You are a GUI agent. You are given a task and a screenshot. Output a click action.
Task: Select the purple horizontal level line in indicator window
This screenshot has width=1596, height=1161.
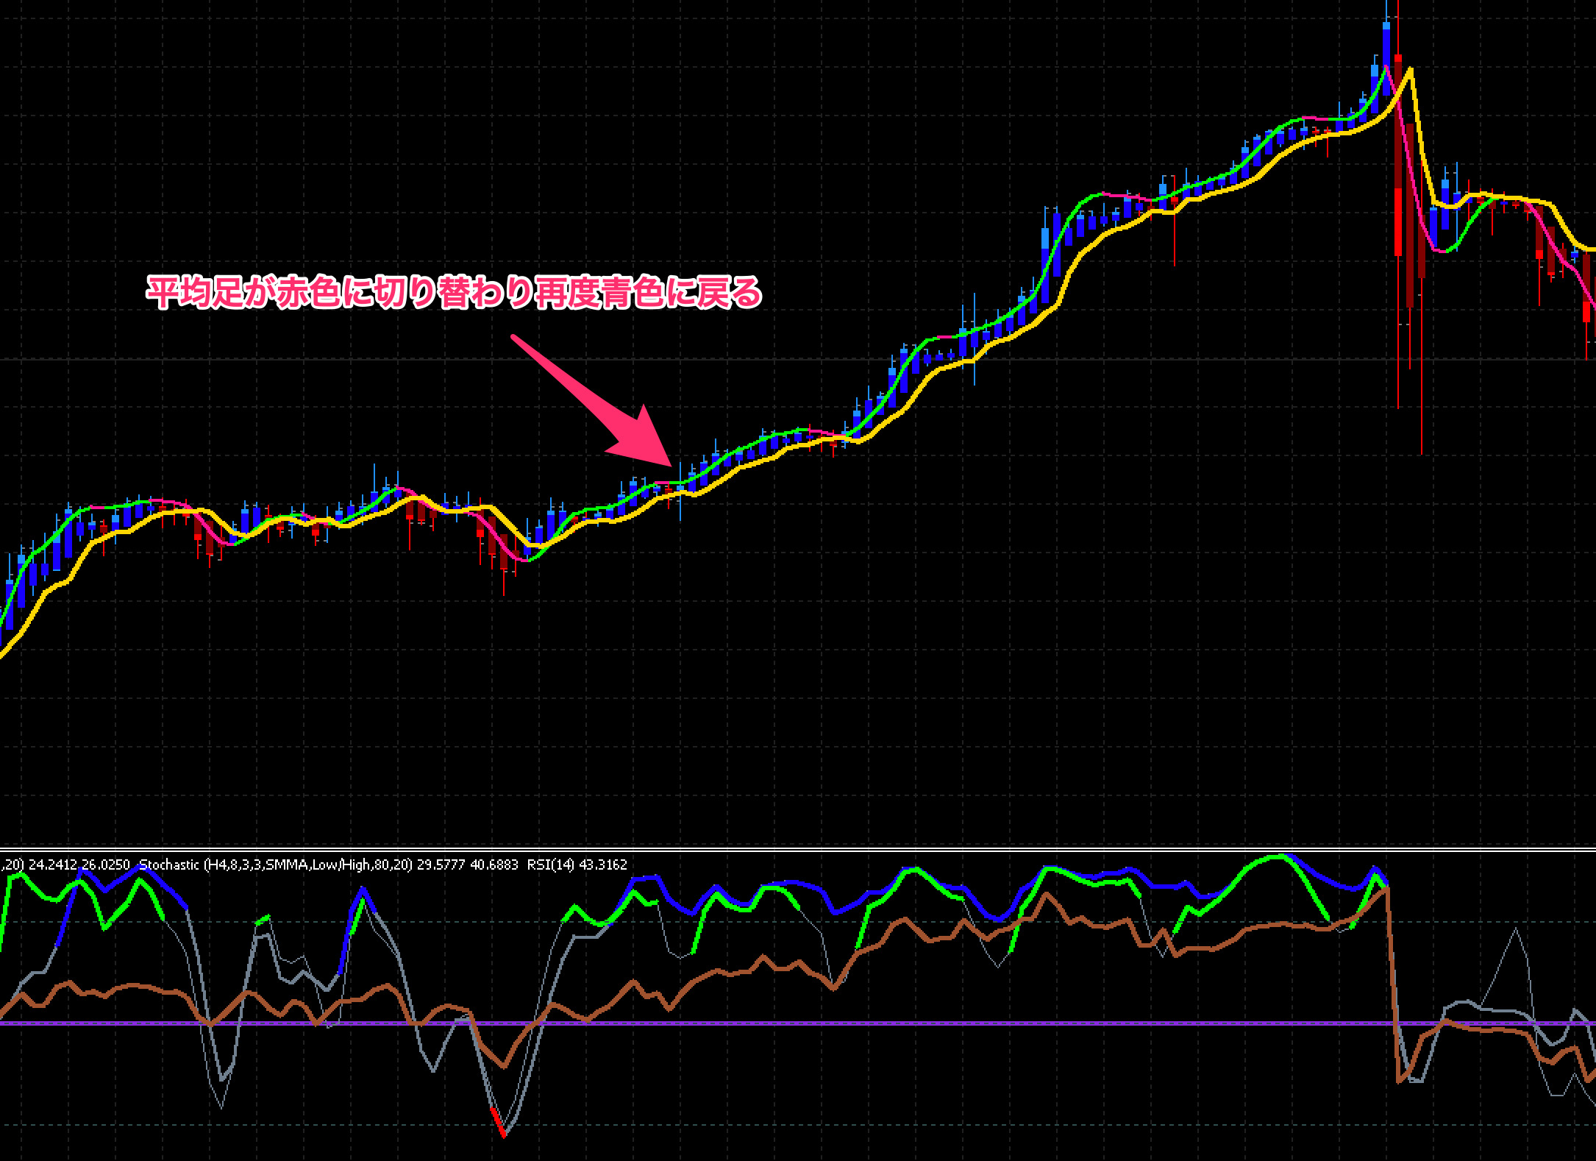coord(798,1023)
